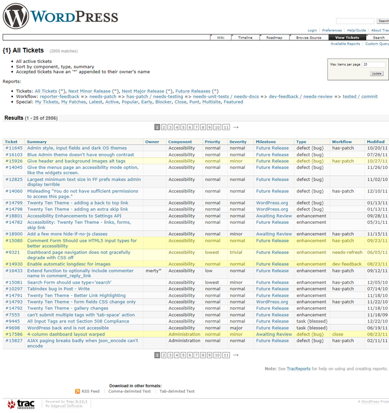Download Tab-delimited Text format
Screen dimensions: 389x413
[x=177, y=391]
